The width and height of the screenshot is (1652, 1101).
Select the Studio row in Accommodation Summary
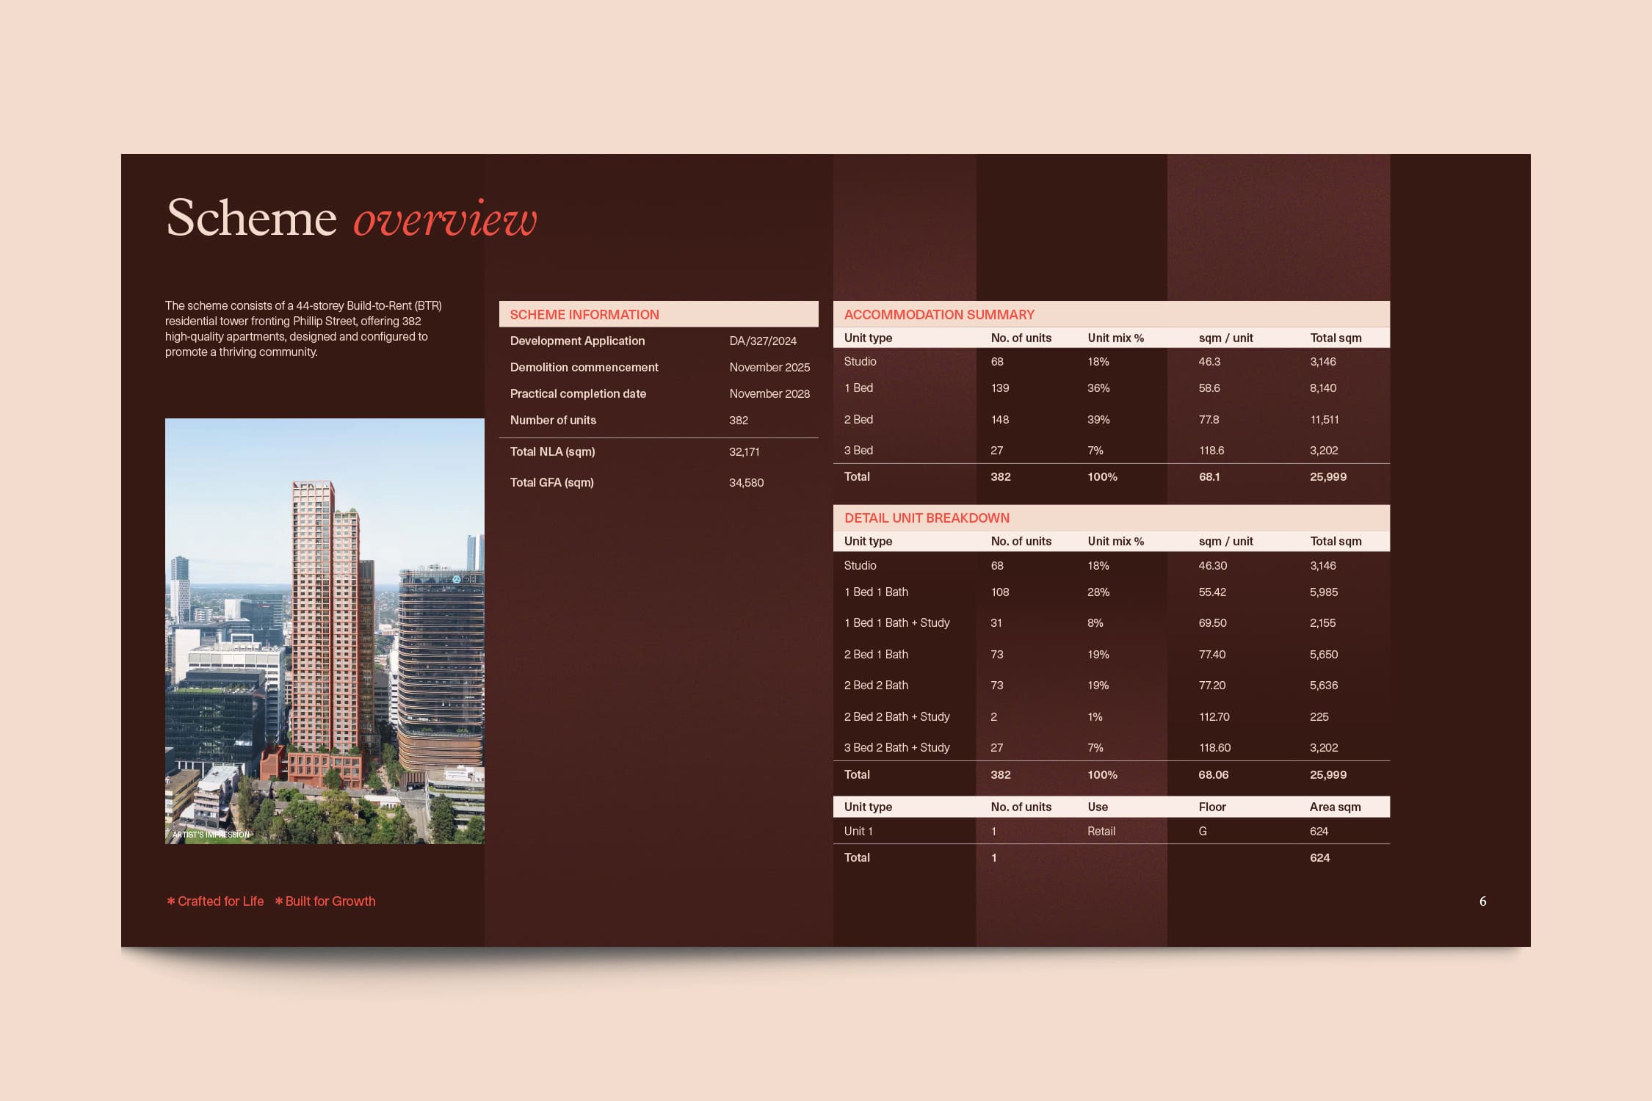(x=1111, y=362)
